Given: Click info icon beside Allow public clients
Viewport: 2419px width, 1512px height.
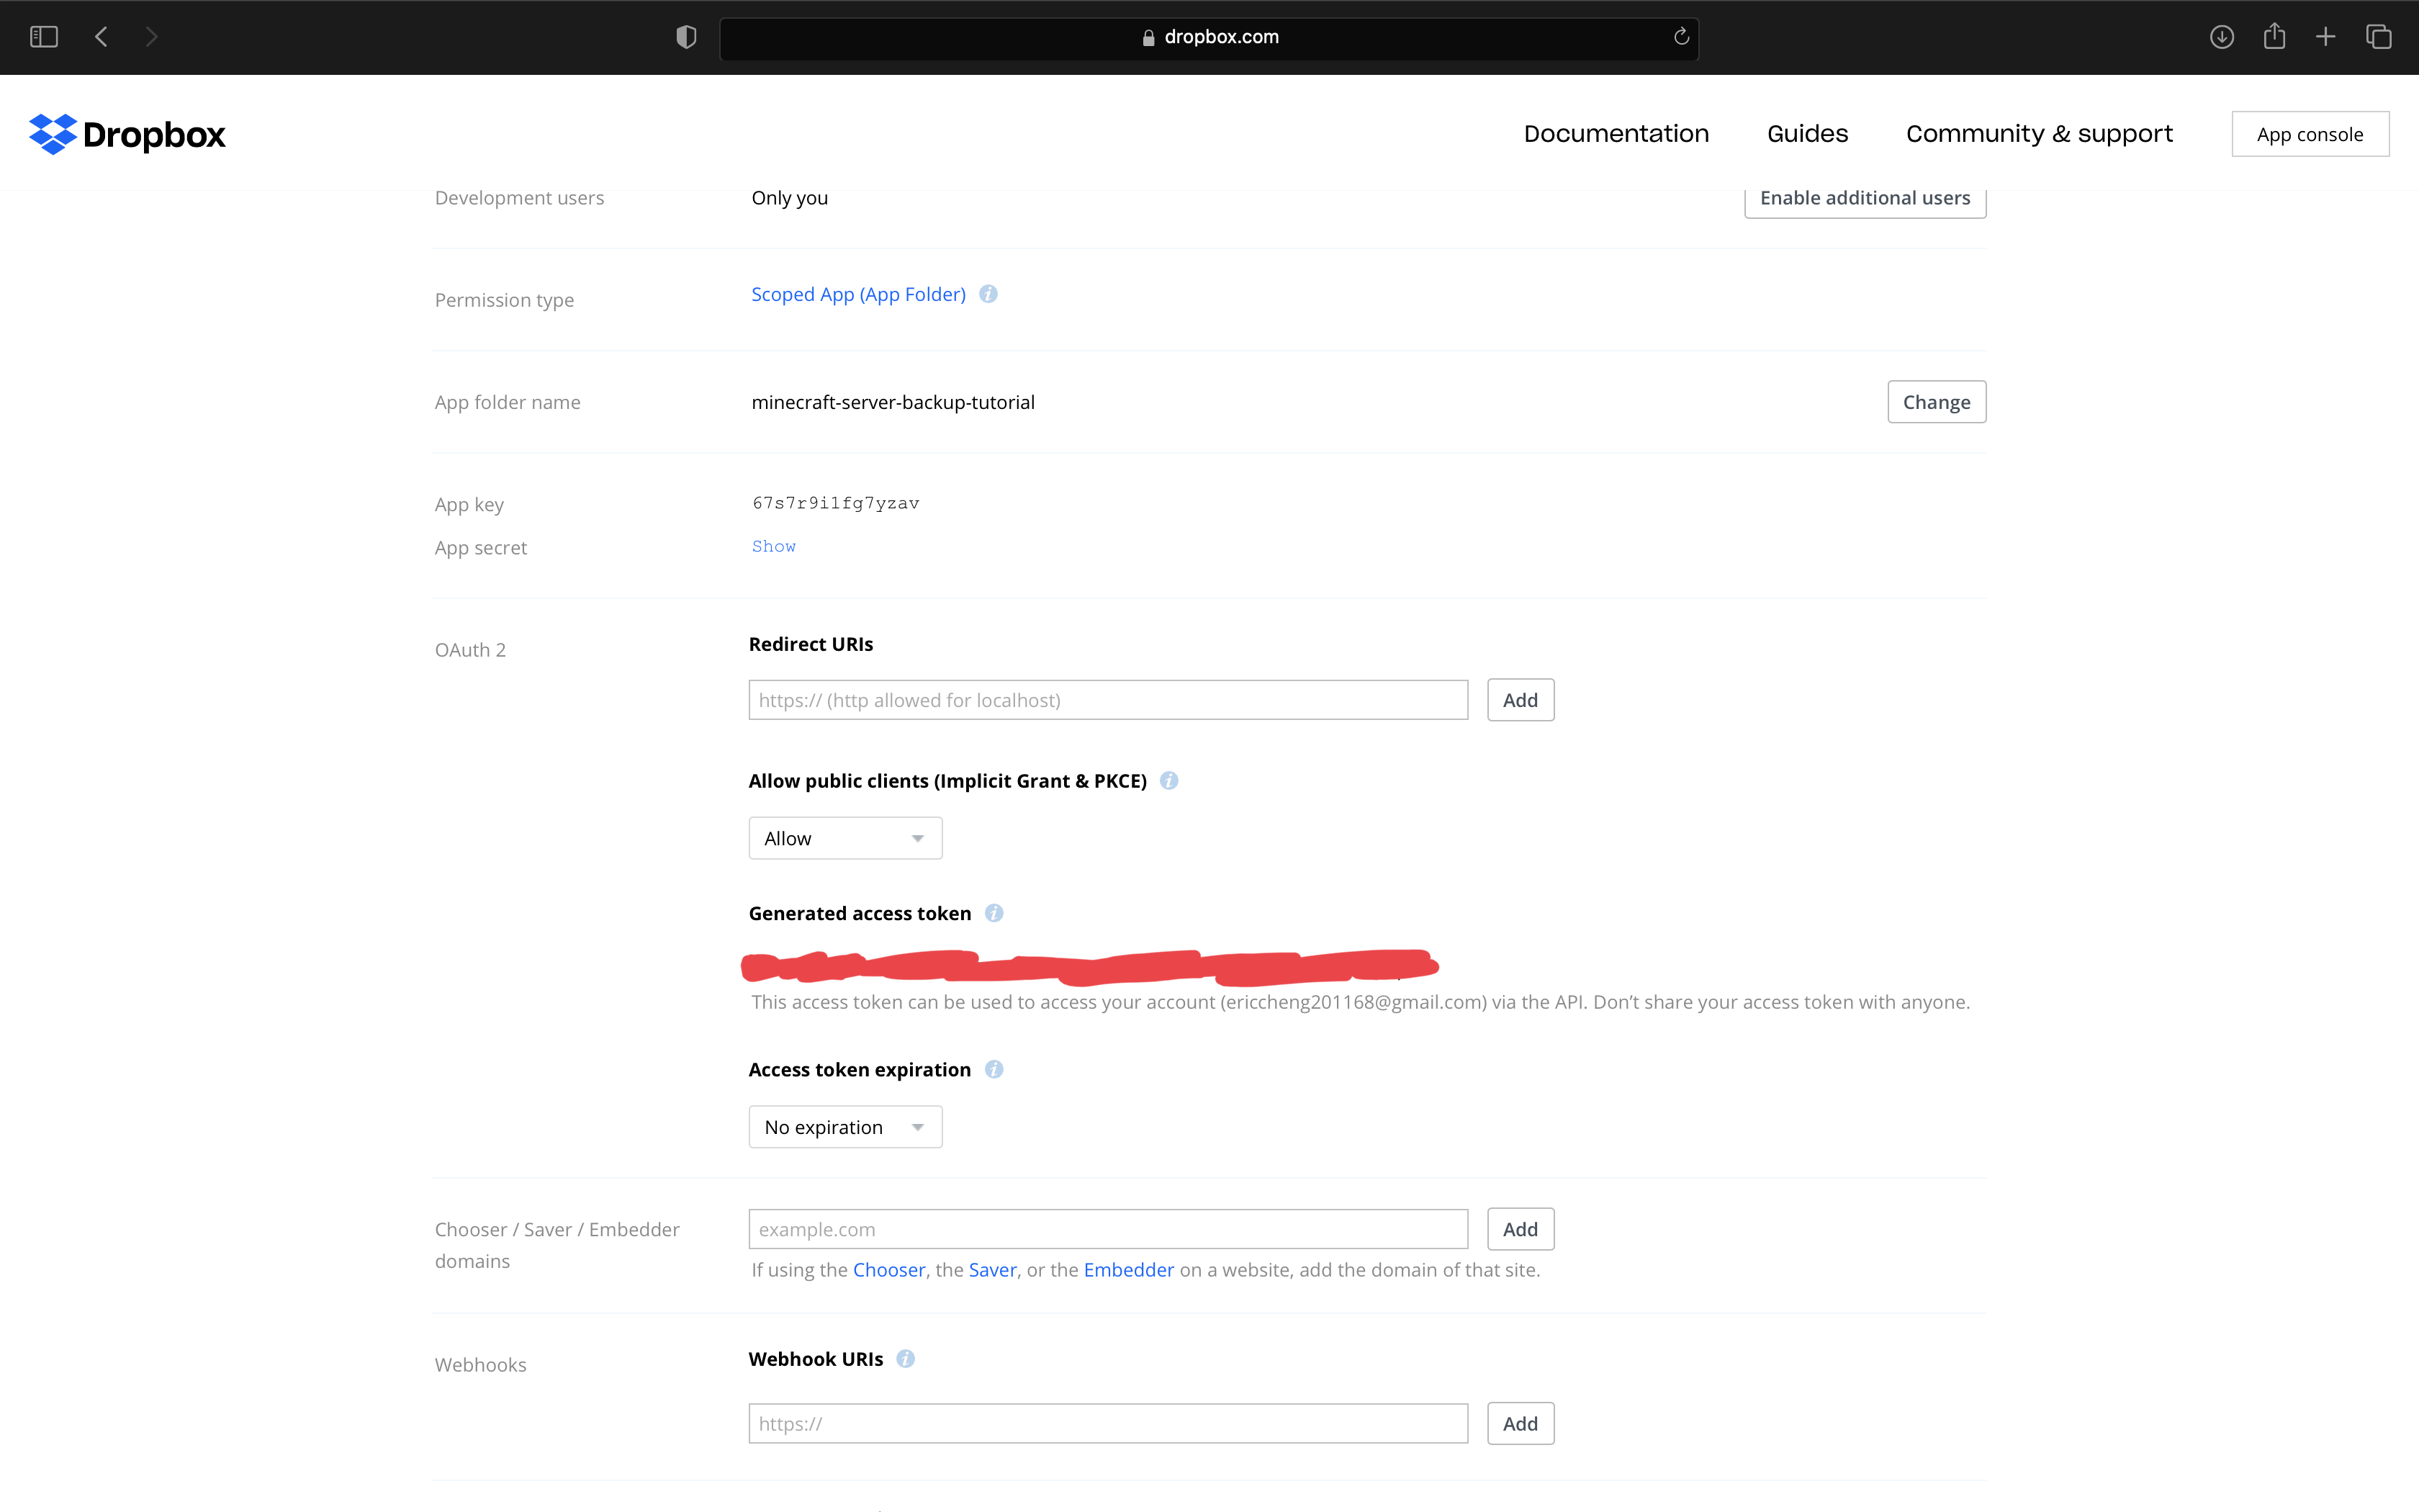Looking at the screenshot, I should 1168,781.
